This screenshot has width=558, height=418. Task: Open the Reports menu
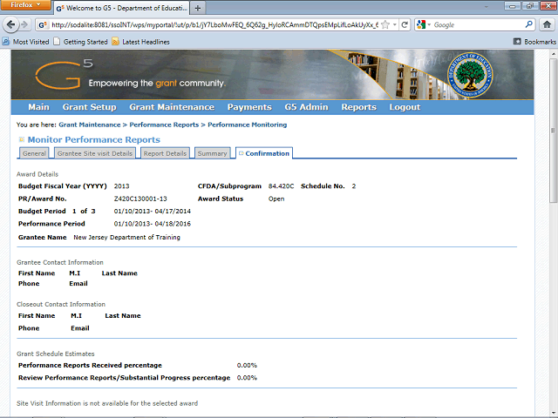pos(358,107)
